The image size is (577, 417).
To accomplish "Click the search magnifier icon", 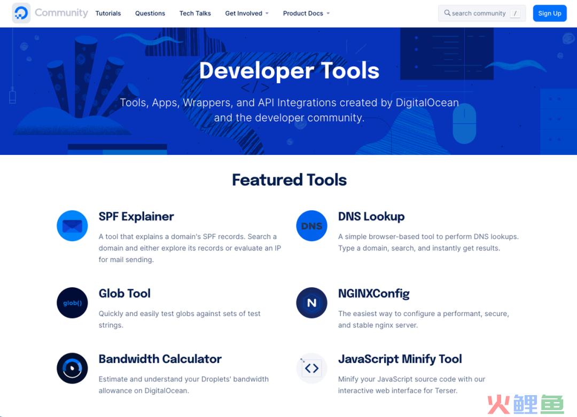I will point(447,13).
